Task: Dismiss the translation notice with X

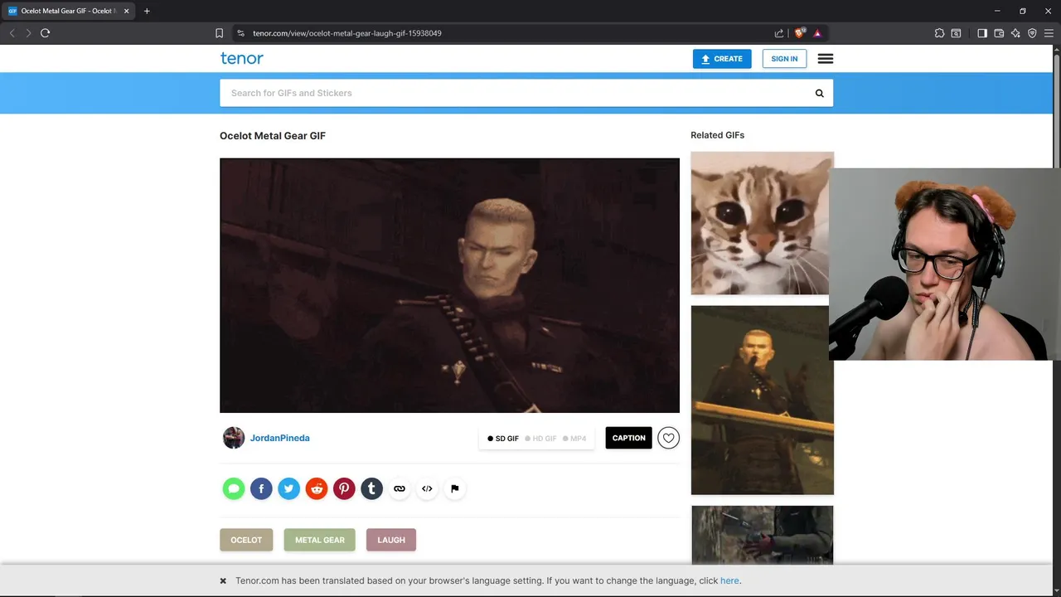Action: (223, 581)
